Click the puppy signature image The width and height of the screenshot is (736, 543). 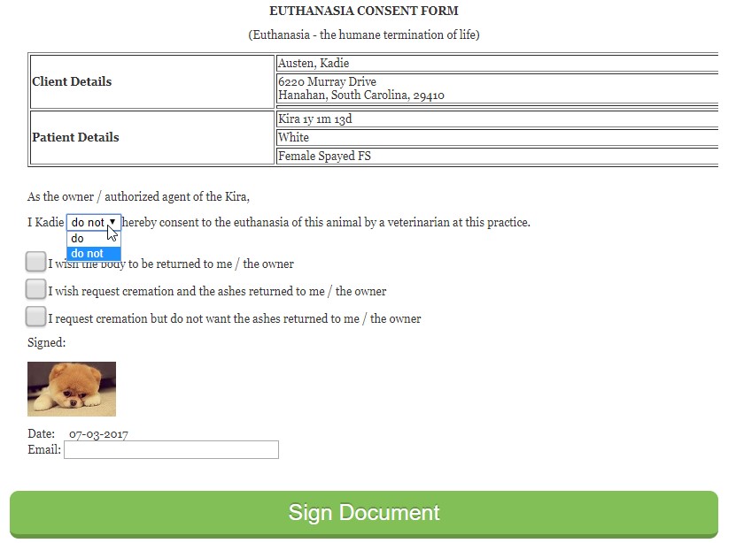(72, 389)
